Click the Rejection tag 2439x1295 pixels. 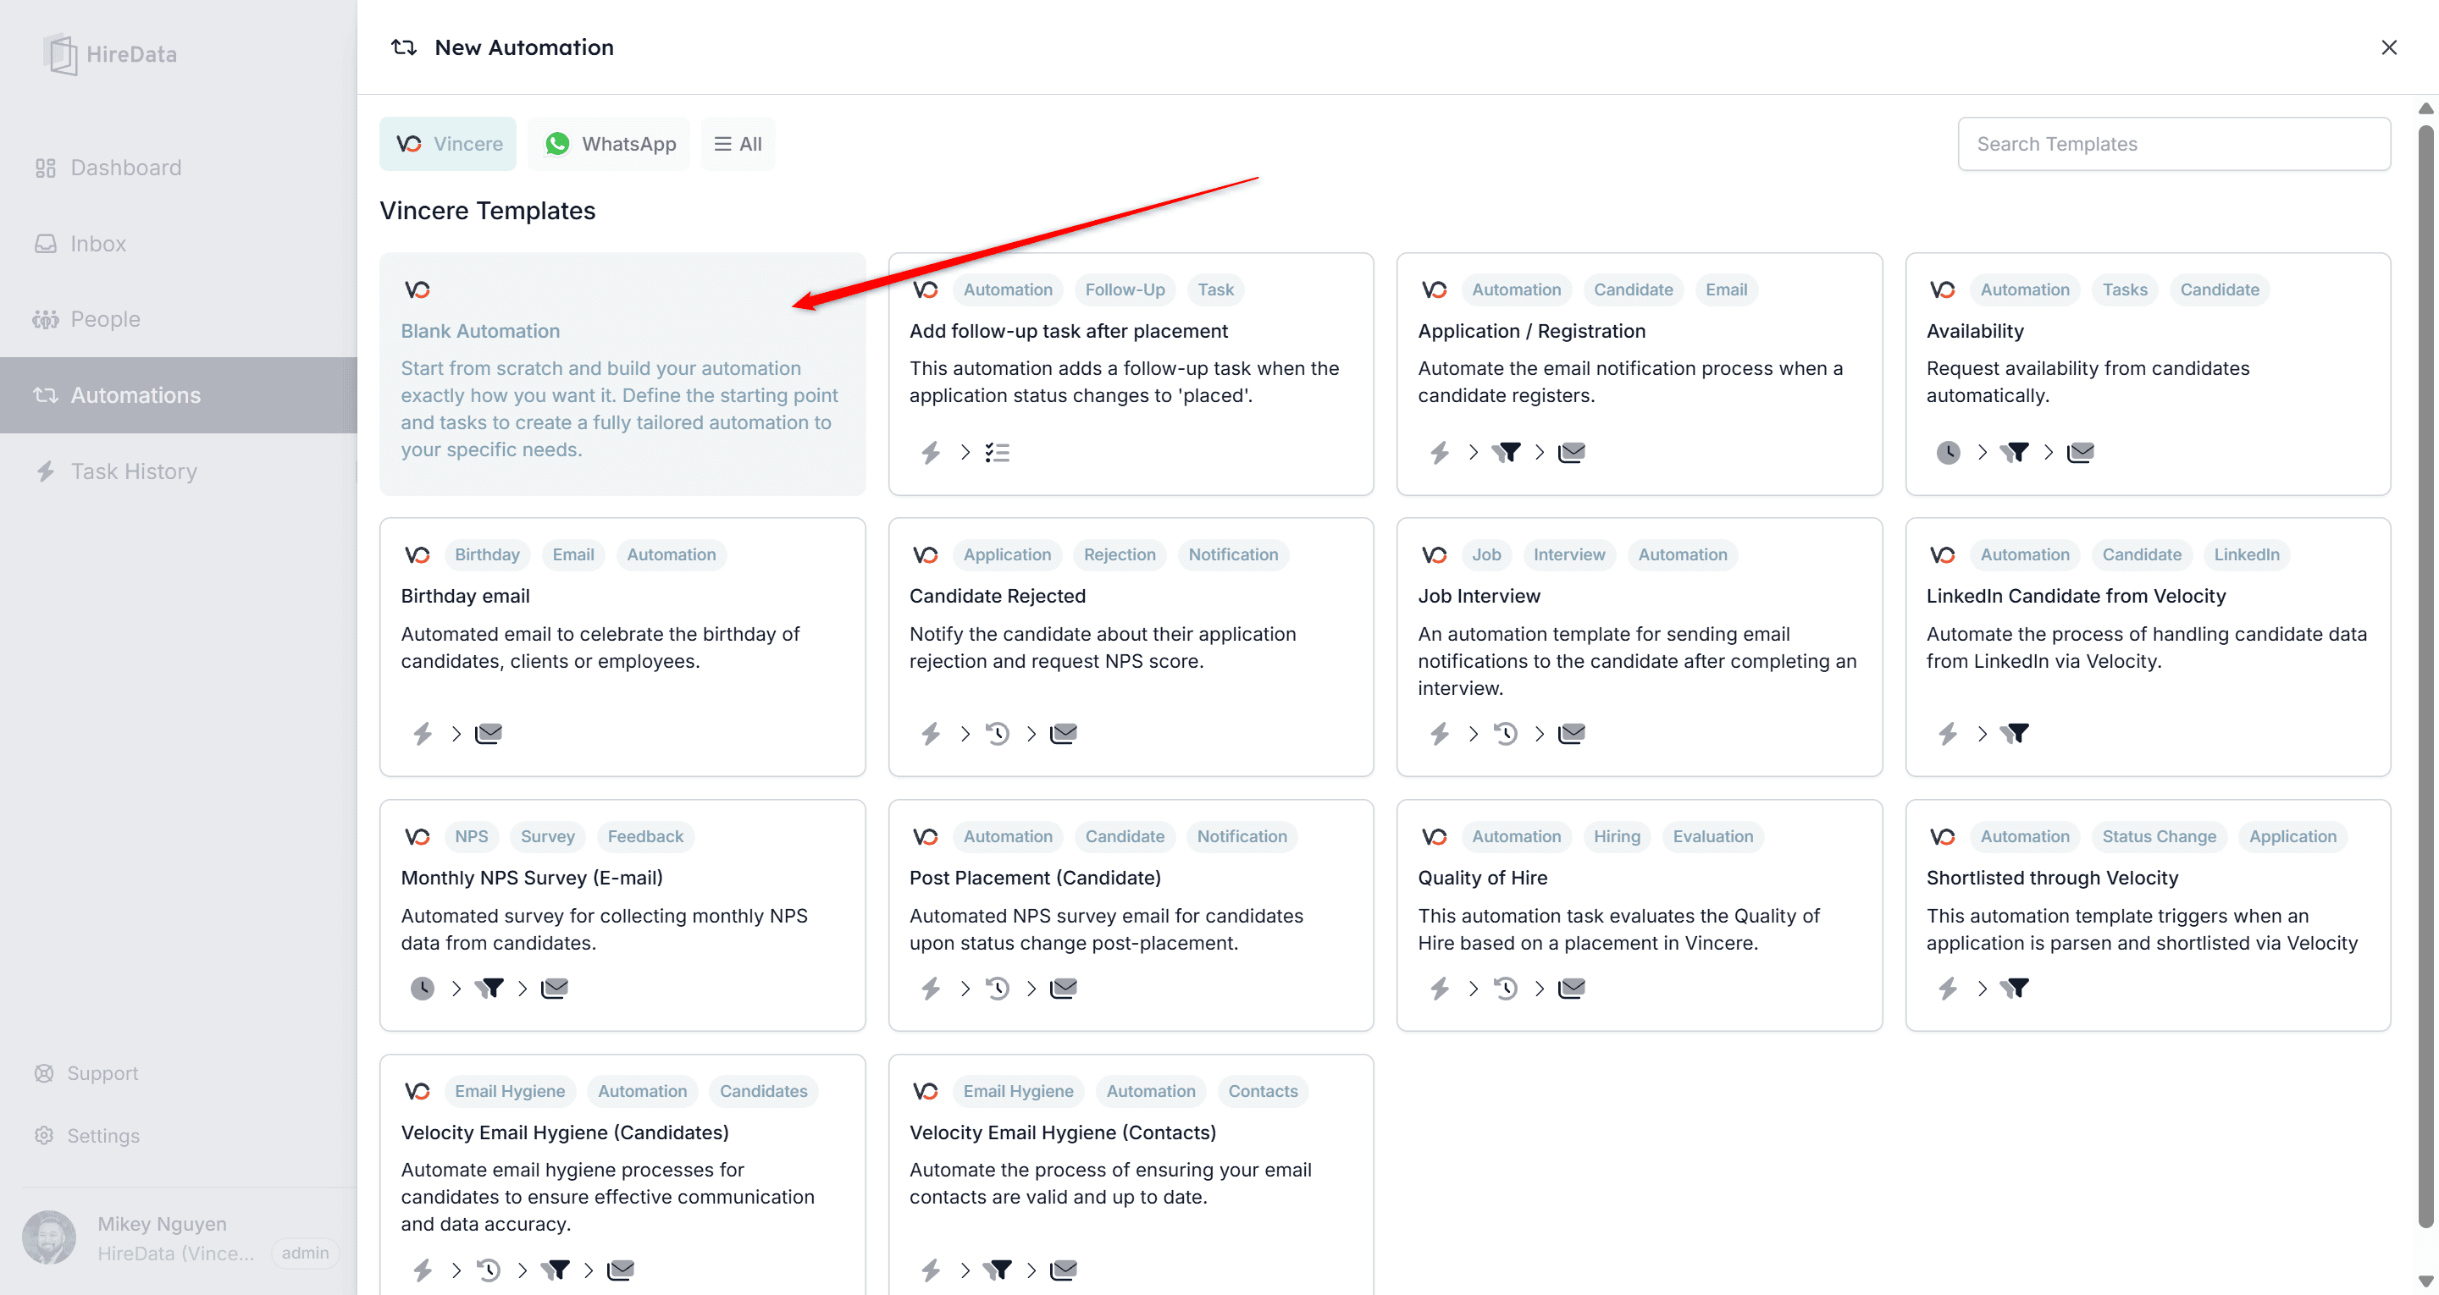point(1119,554)
